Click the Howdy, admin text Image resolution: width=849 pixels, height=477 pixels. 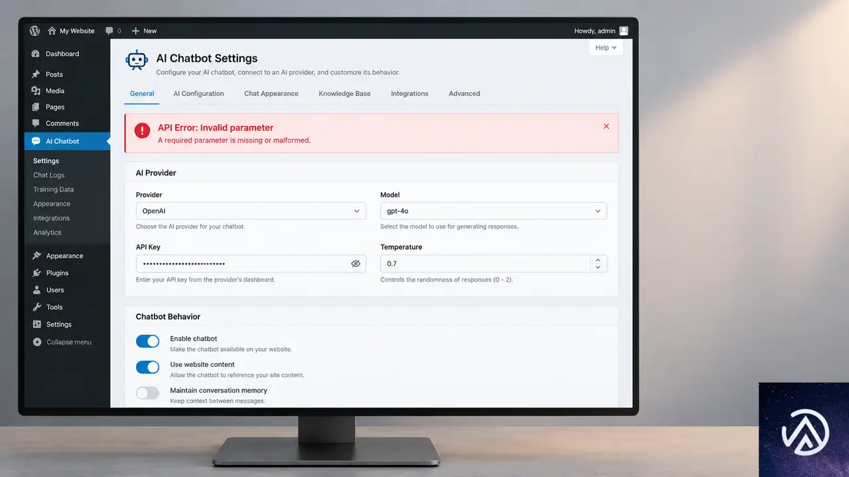(x=594, y=30)
